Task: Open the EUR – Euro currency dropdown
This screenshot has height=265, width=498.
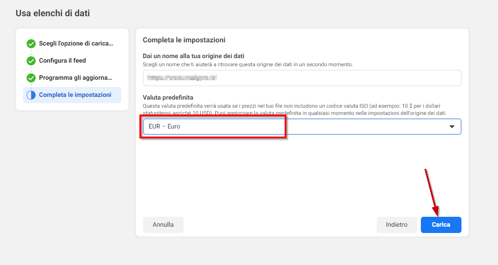Action: 302,127
